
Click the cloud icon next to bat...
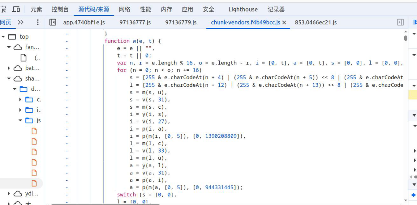click(18, 68)
